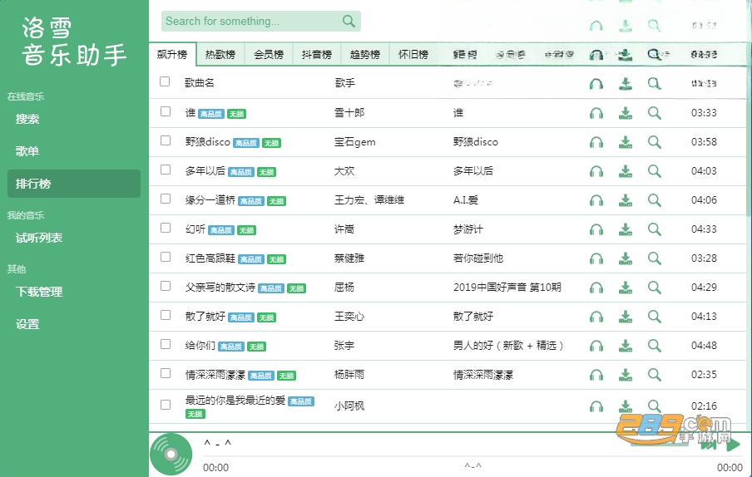
Task: Tick the 给你们 checkbox
Action: [166, 344]
